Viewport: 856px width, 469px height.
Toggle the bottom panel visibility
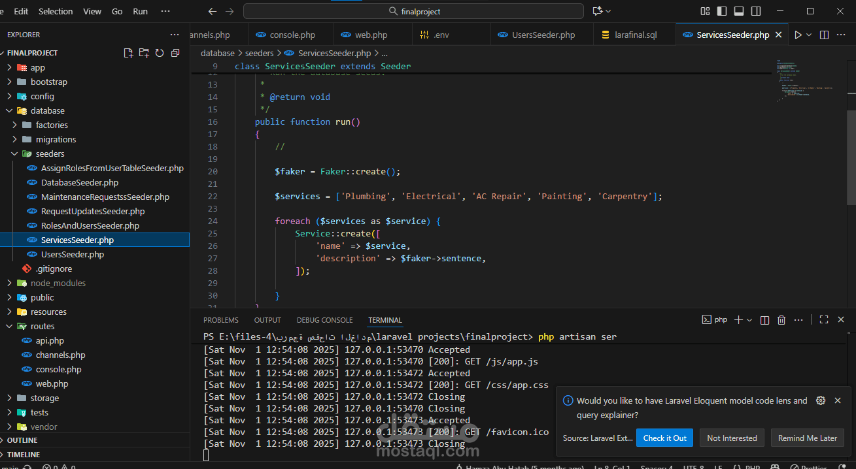[739, 11]
